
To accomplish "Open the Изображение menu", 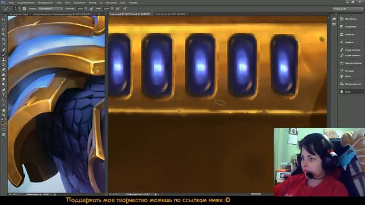I will coord(46,3).
